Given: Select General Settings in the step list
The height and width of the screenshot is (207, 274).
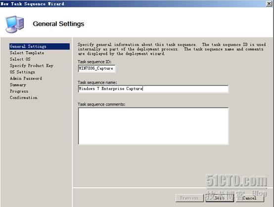Looking at the screenshot, I should click(40, 46).
